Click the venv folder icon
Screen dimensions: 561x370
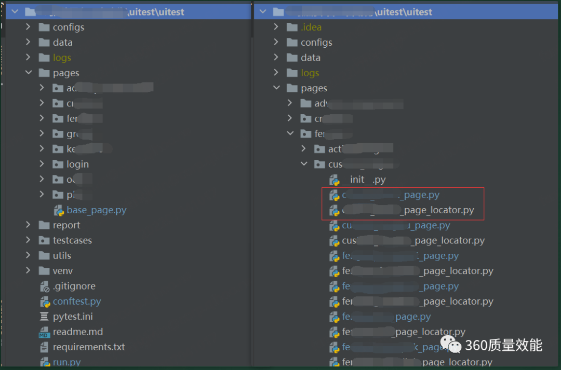click(x=44, y=270)
